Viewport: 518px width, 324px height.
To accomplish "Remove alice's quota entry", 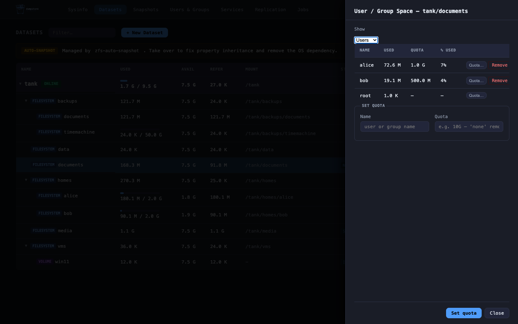I will (500, 65).
